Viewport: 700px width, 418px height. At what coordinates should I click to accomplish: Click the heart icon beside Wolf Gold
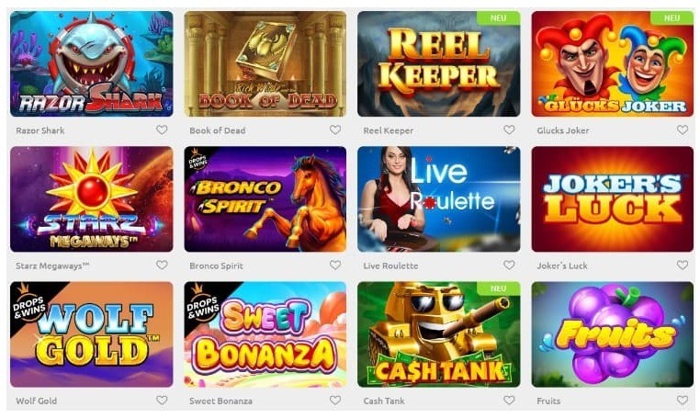point(162,401)
